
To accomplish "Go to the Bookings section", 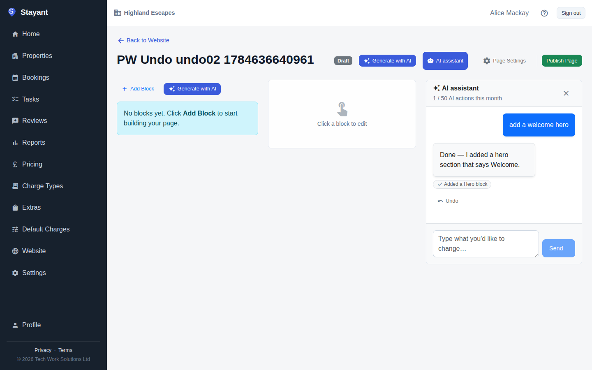I will click(53, 78).
